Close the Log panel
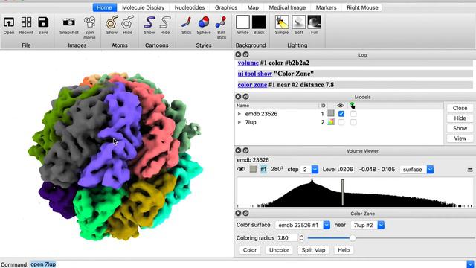This screenshot has height=268, width=476. [238, 54]
